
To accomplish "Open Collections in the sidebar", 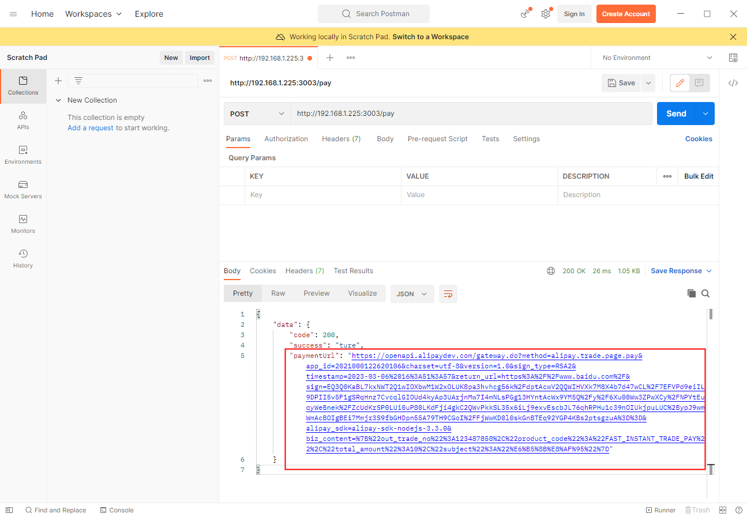I will [23, 86].
